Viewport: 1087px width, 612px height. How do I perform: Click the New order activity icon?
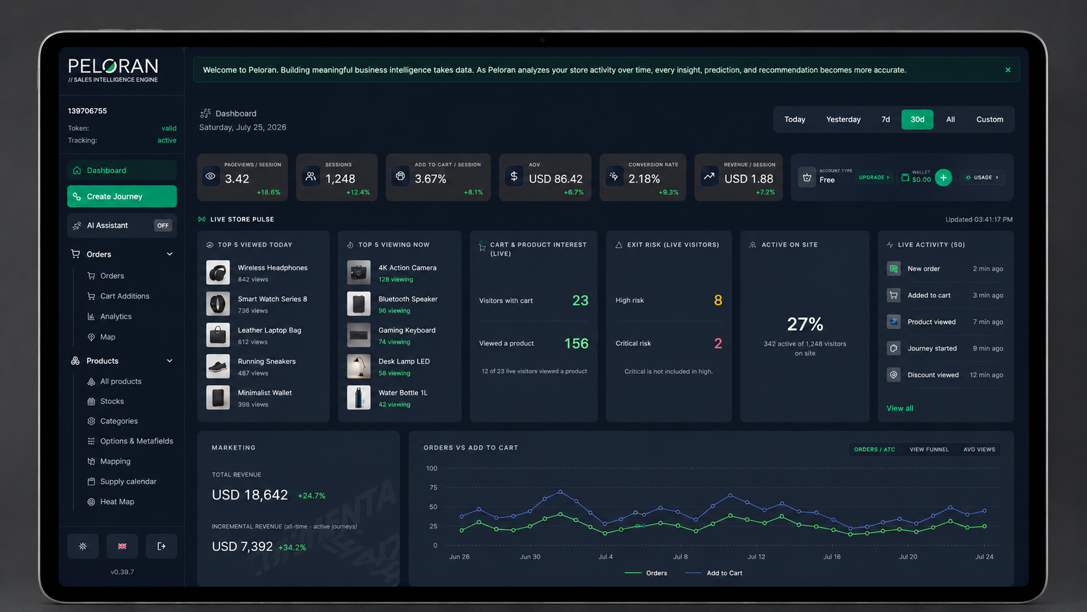(x=894, y=269)
